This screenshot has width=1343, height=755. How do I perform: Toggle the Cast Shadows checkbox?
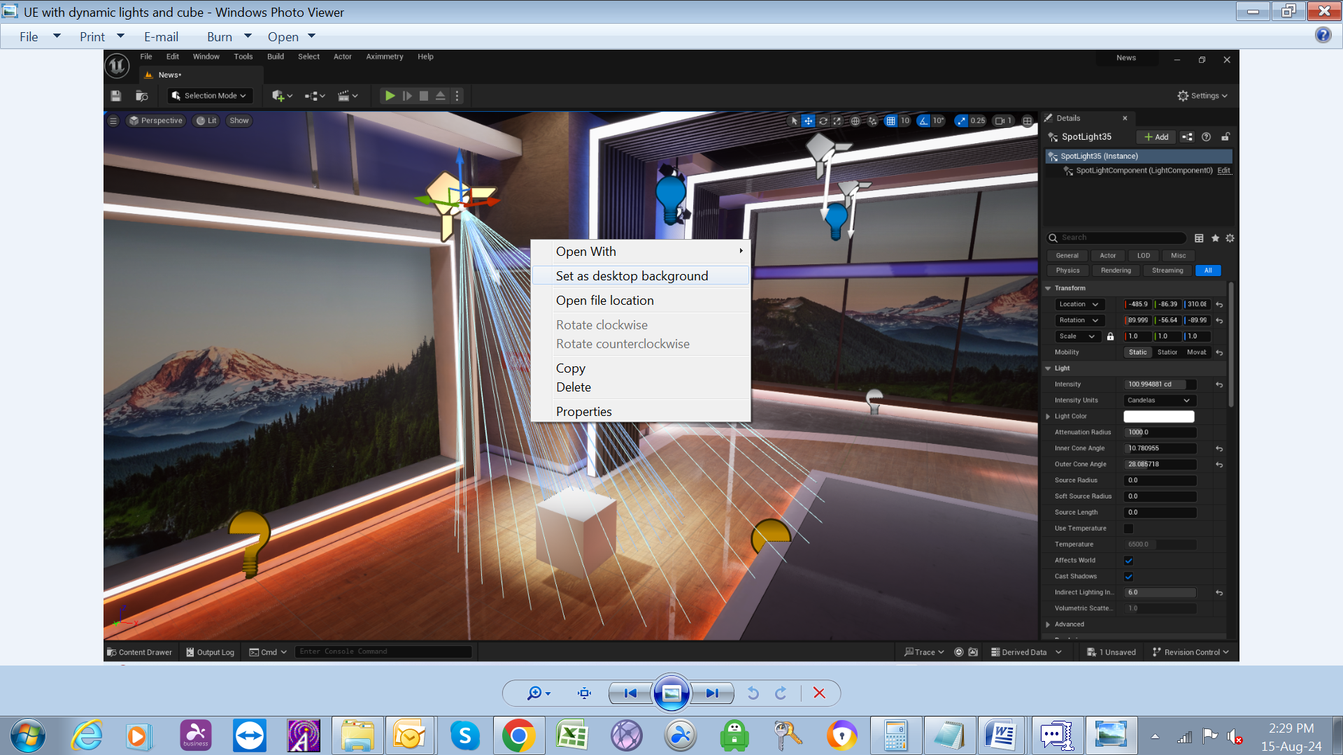coord(1128,577)
